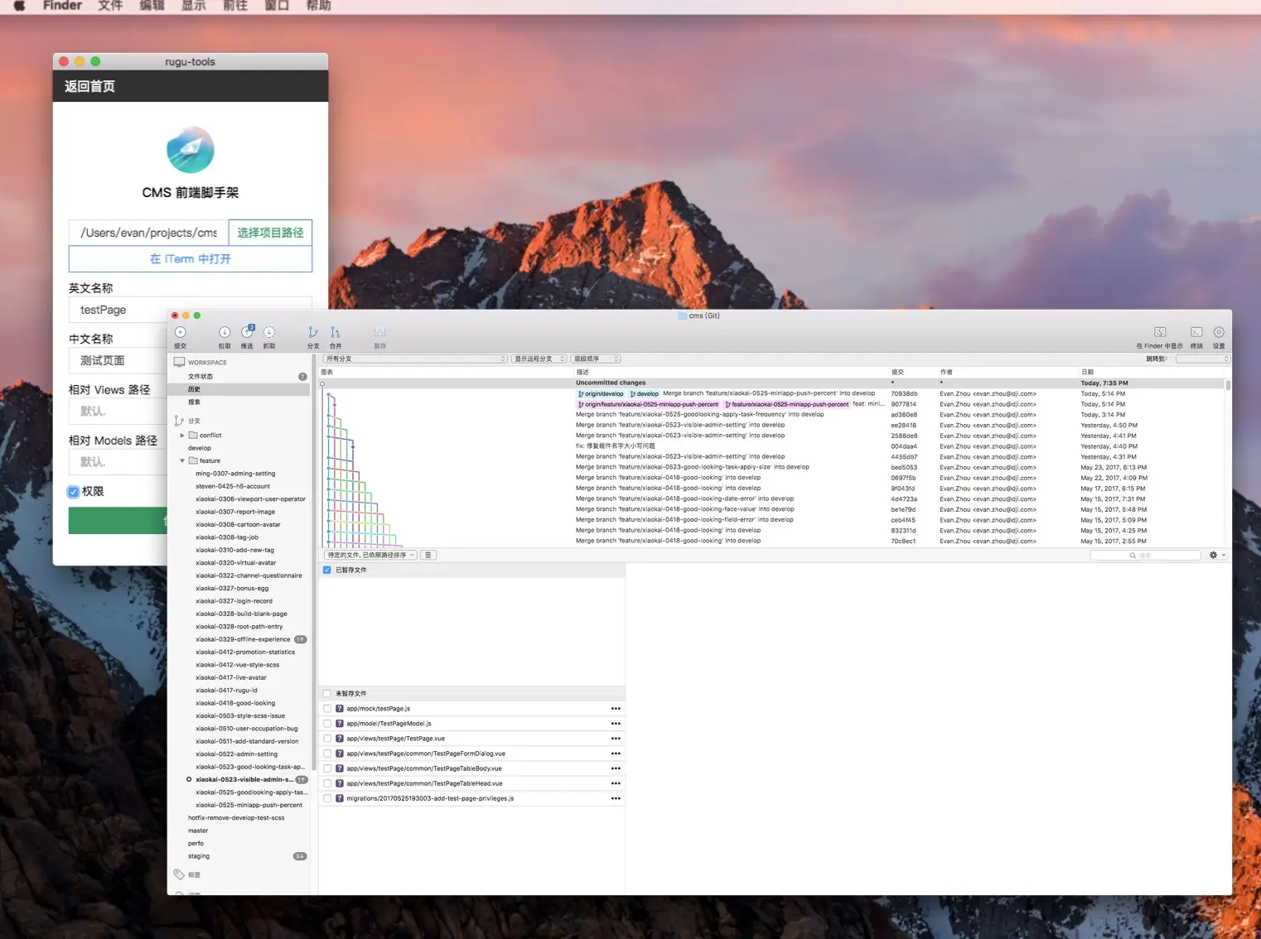Click the 推送 (push) toolbar icon
This screenshot has width=1261, height=939.
click(247, 333)
